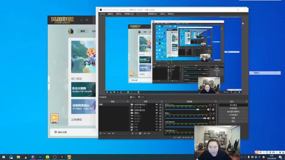
Task: Toggle the lock on the 视频采集设备 source
Action: tap(160, 110)
